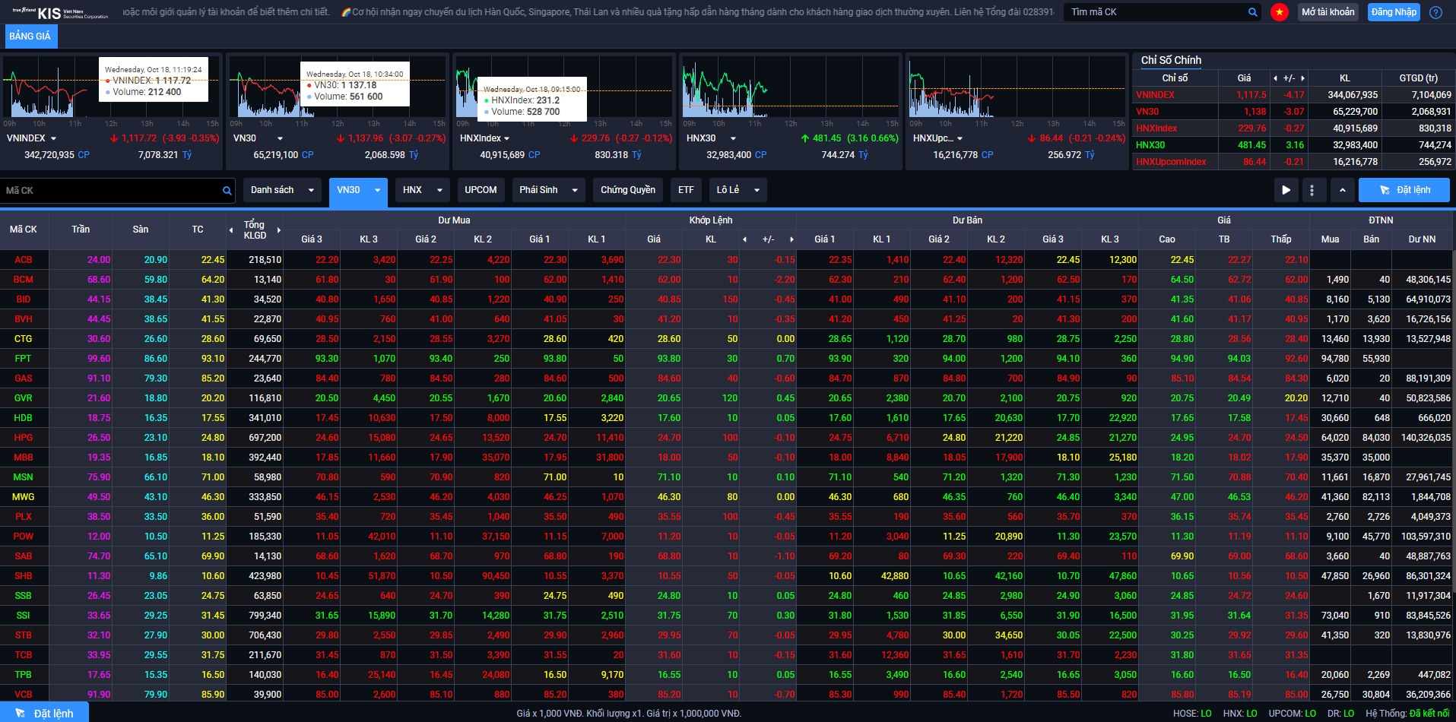Image resolution: width=1456 pixels, height=722 pixels.
Task: Click the blue Đặt lệnh button in the toolbar
Action: pos(1404,190)
